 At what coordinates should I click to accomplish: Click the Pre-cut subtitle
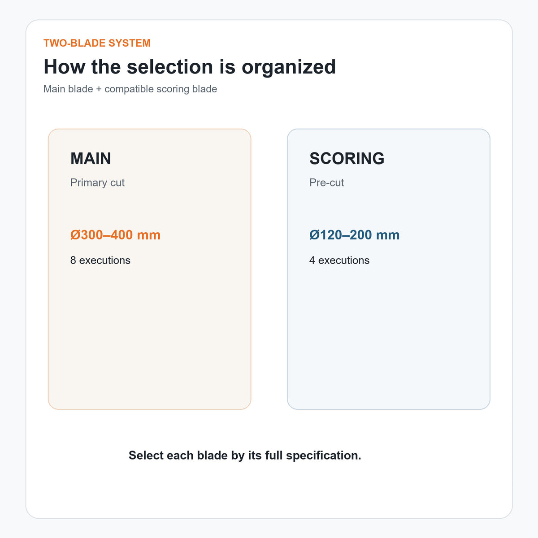pyautogui.click(x=326, y=183)
